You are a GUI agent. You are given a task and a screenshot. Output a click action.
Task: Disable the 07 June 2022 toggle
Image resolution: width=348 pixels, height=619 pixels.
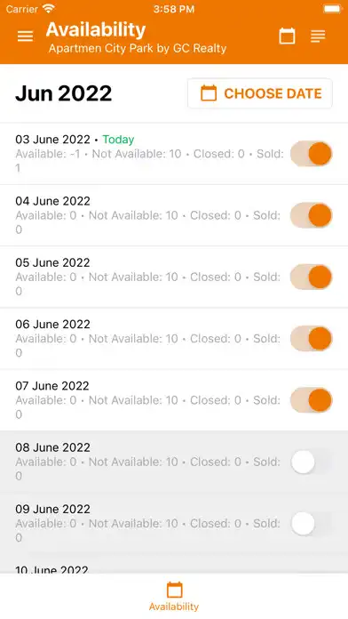coord(312,400)
